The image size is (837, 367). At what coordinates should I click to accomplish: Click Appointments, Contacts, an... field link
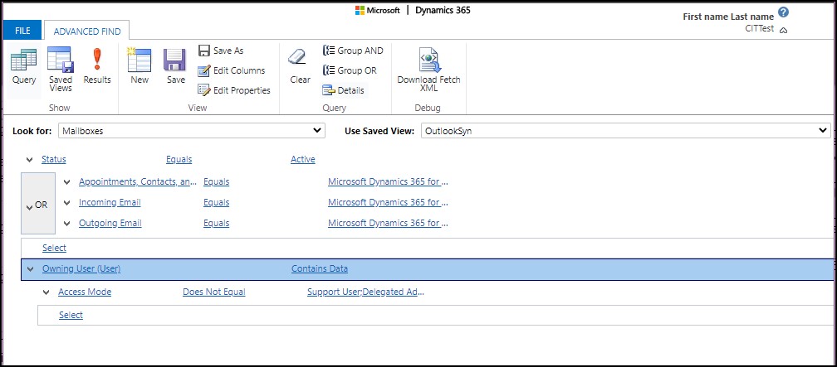click(138, 181)
